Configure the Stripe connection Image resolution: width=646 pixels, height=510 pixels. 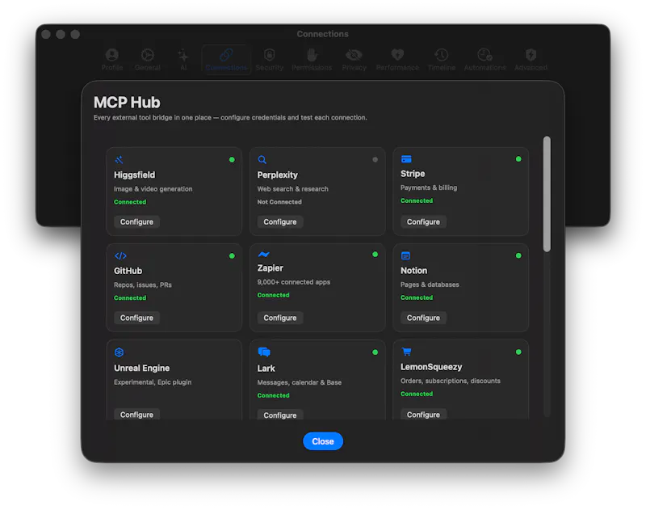[x=423, y=221]
